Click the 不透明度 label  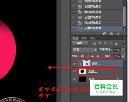tap(106, 50)
